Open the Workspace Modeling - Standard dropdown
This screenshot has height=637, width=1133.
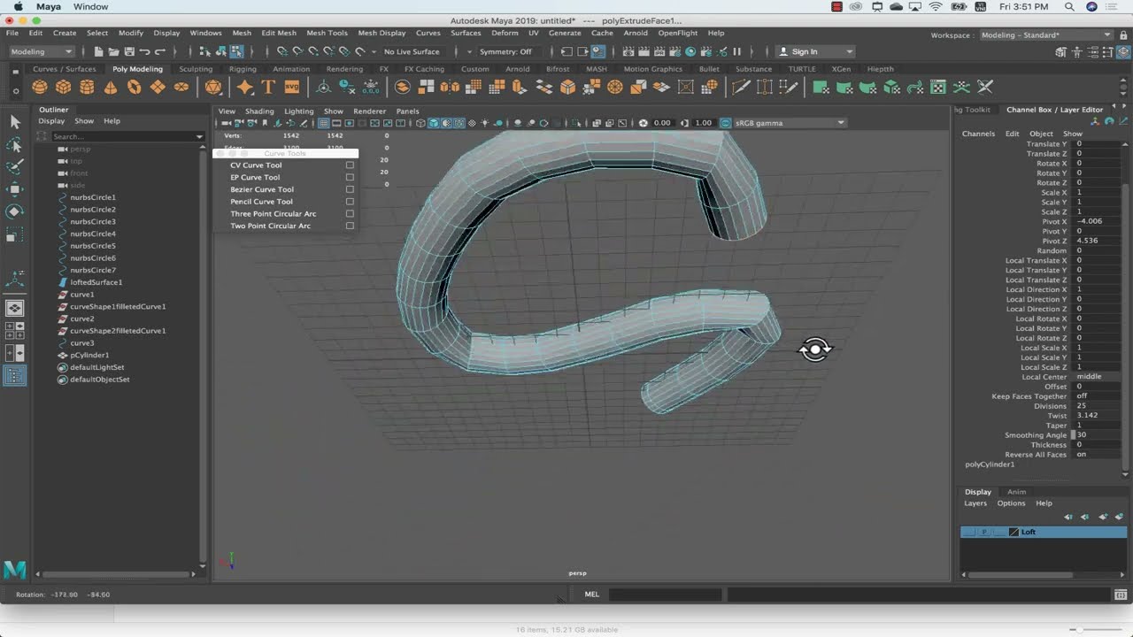[1047, 35]
